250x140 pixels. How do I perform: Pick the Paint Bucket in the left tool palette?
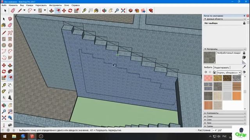[4, 25]
